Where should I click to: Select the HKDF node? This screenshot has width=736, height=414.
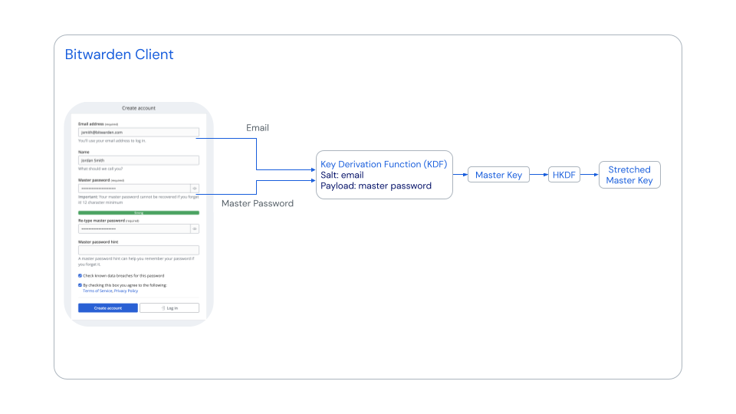tap(563, 176)
